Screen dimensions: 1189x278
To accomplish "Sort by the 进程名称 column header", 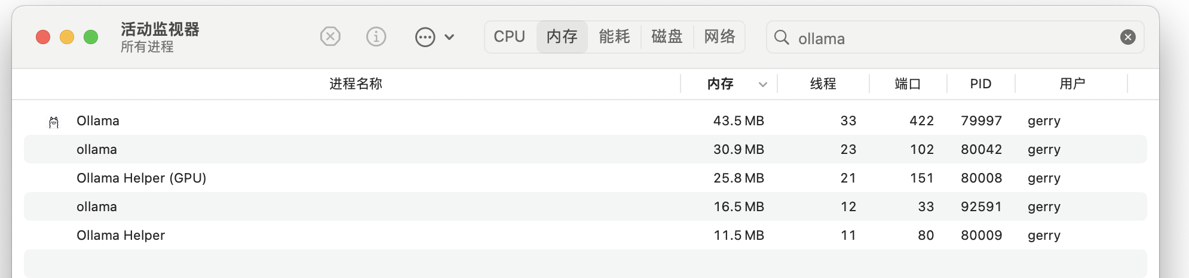I will click(x=356, y=84).
